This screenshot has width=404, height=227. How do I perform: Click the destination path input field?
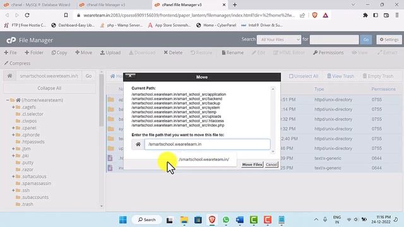point(208,144)
